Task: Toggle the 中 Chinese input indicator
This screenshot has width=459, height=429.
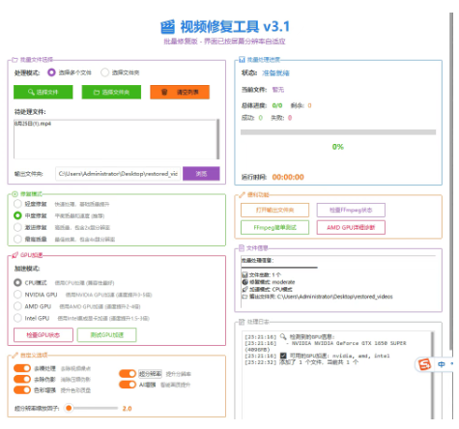Action: (x=442, y=364)
